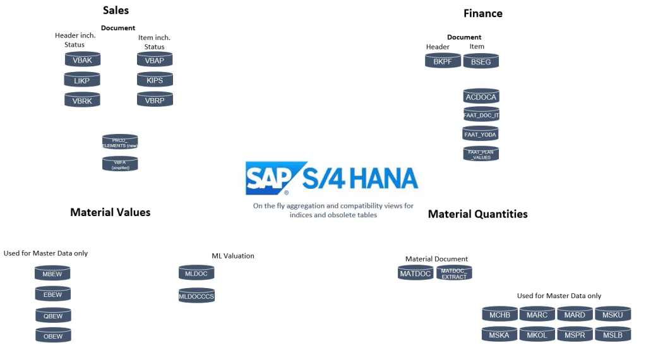Click the VBRP item table cylinder

tap(155, 99)
